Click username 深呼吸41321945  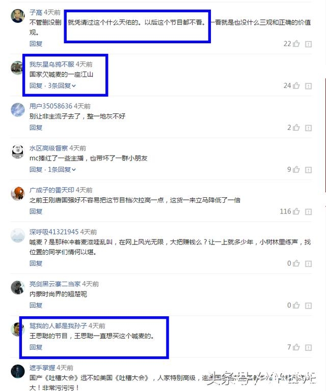(x=54, y=232)
